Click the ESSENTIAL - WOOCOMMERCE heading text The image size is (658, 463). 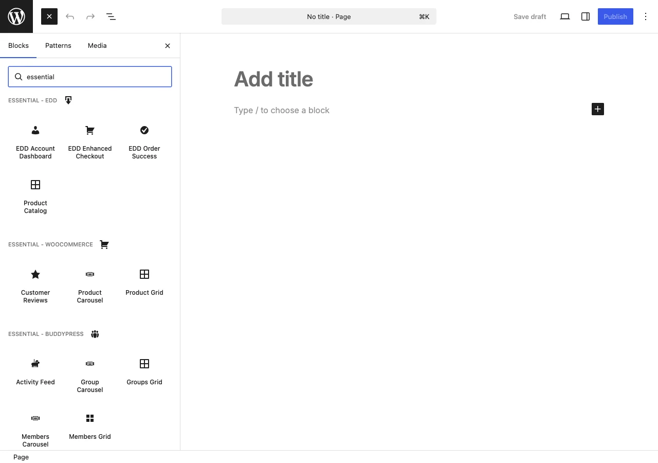point(50,244)
